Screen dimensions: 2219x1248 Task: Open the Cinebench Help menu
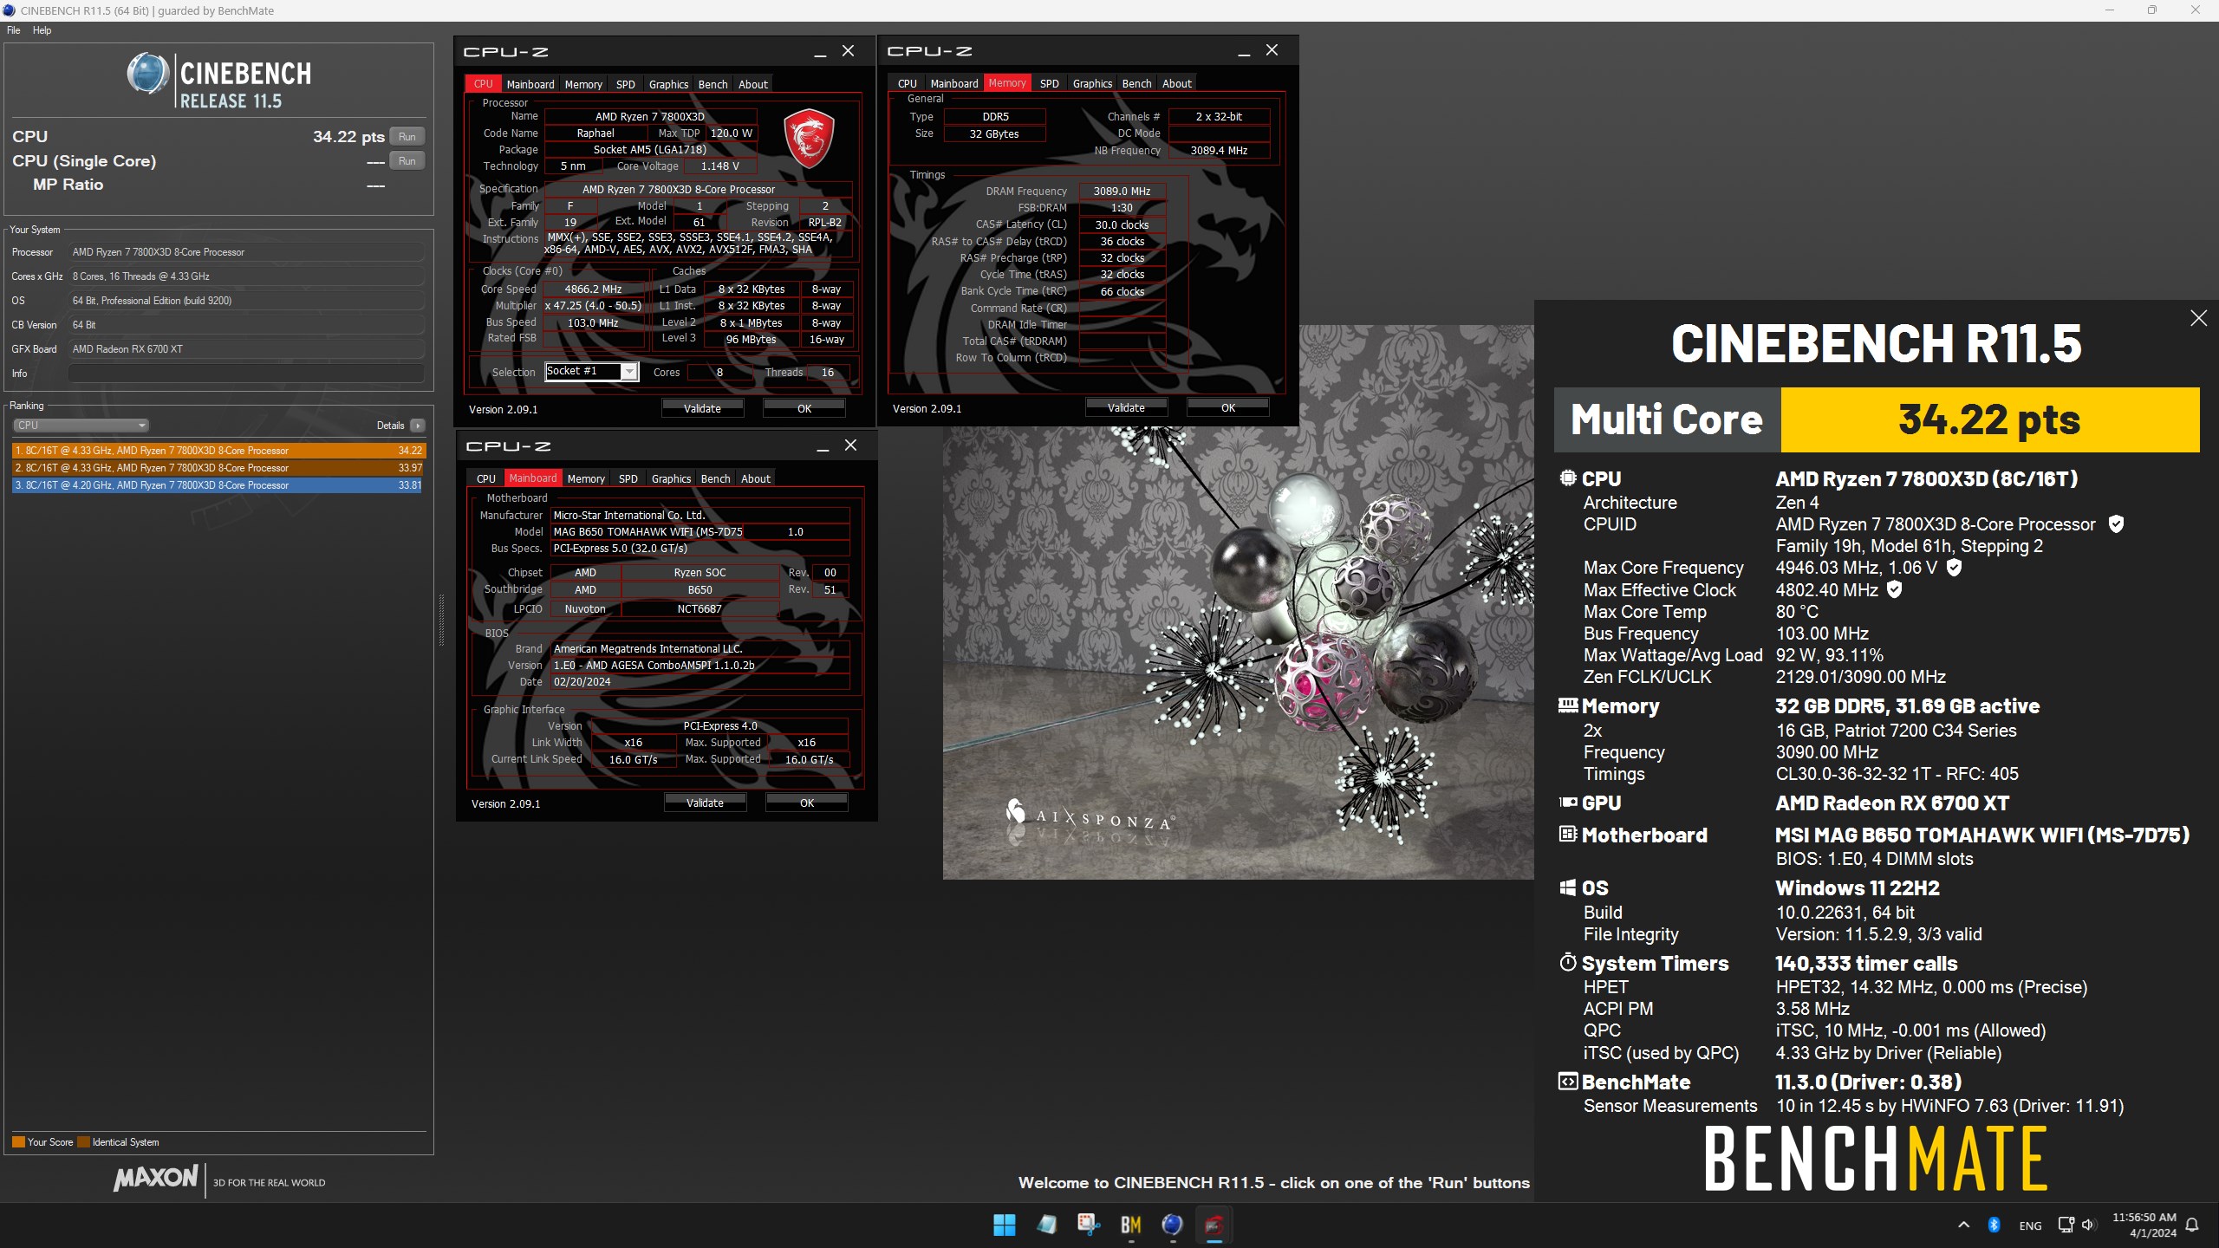tap(42, 30)
